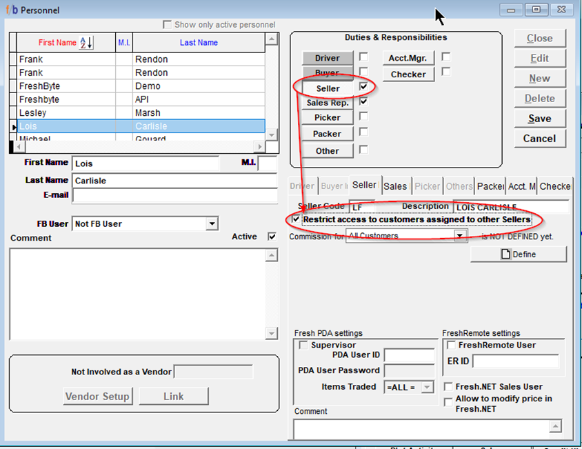Enable the FreshRemote User checkbox
Viewport: 582px width, 449px height.
[450, 345]
